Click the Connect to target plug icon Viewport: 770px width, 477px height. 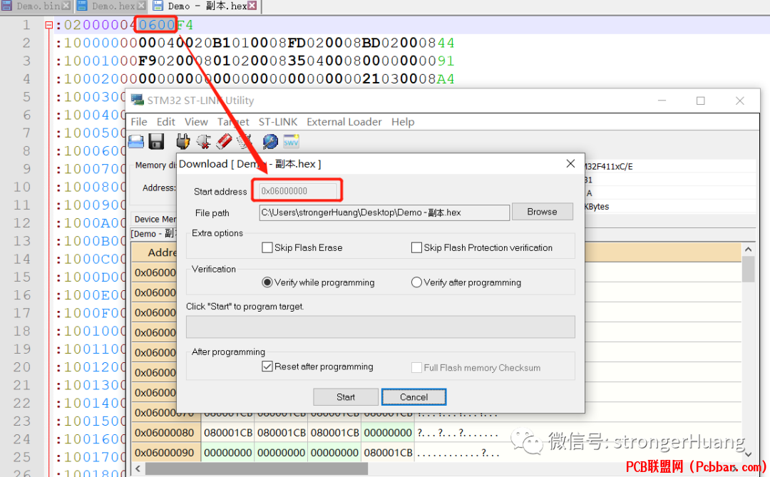(x=183, y=141)
